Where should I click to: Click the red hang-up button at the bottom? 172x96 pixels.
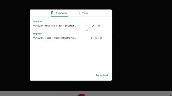82,95
